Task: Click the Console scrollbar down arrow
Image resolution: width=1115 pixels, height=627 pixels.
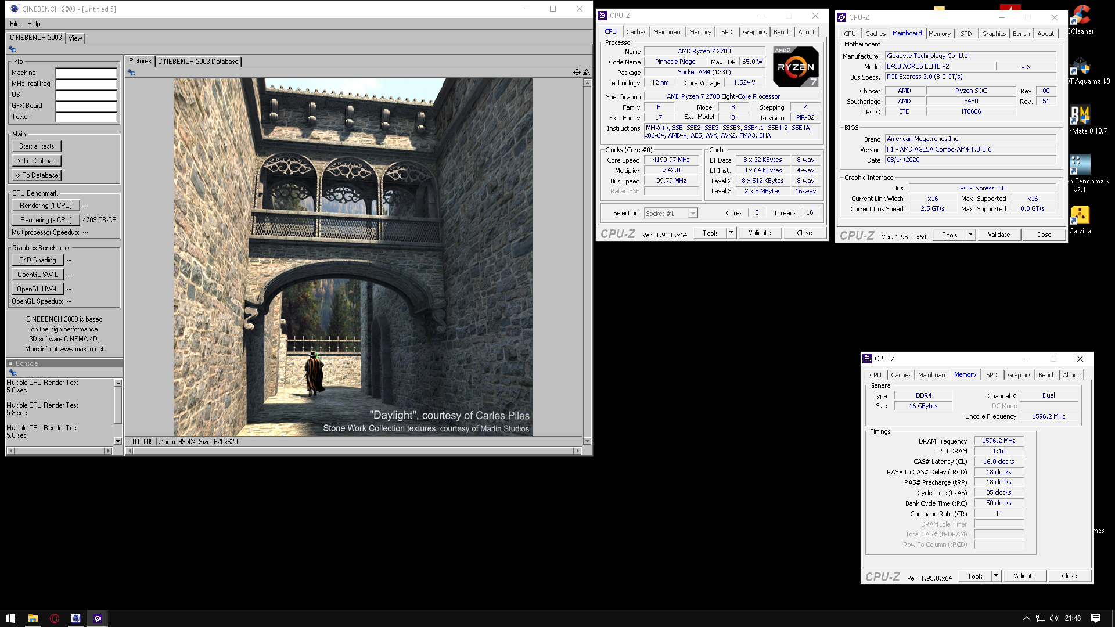Action: point(118,441)
